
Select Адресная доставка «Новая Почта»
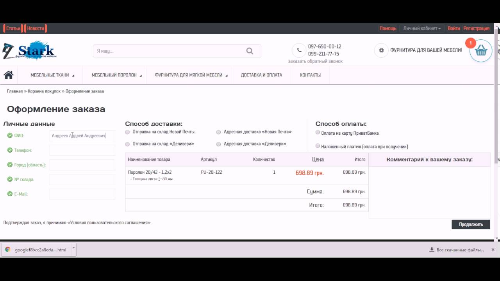(x=219, y=132)
